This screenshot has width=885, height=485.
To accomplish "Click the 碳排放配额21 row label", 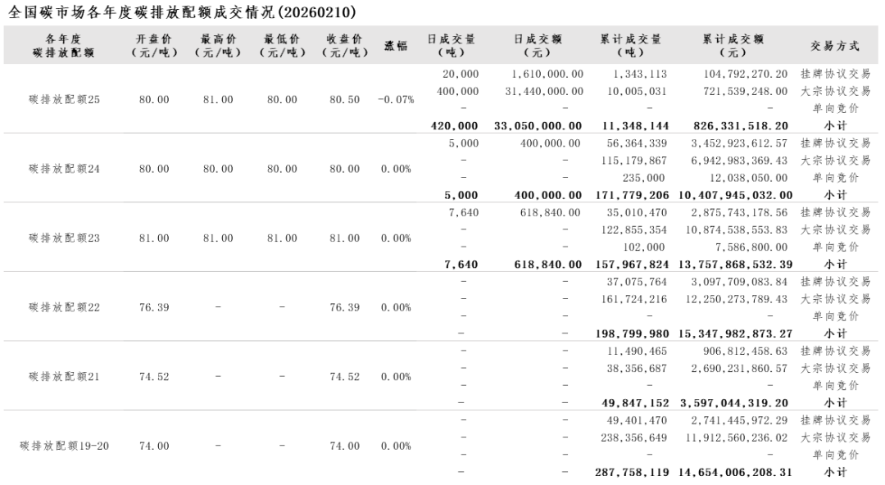I will 64,377.
